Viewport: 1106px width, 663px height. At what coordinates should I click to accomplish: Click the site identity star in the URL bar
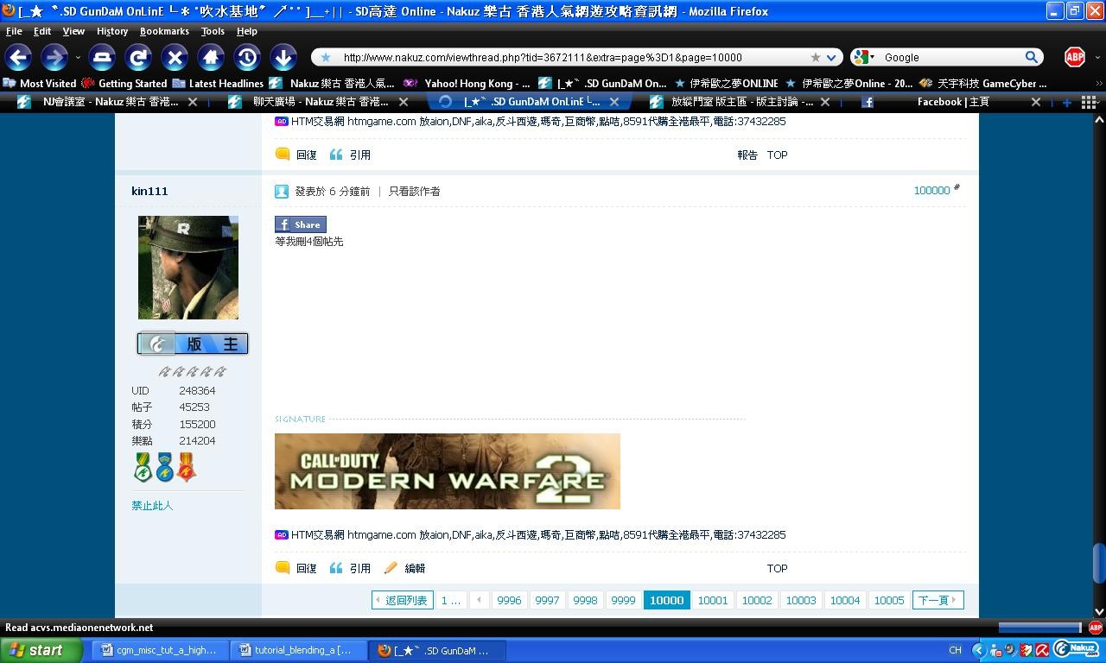click(x=326, y=57)
